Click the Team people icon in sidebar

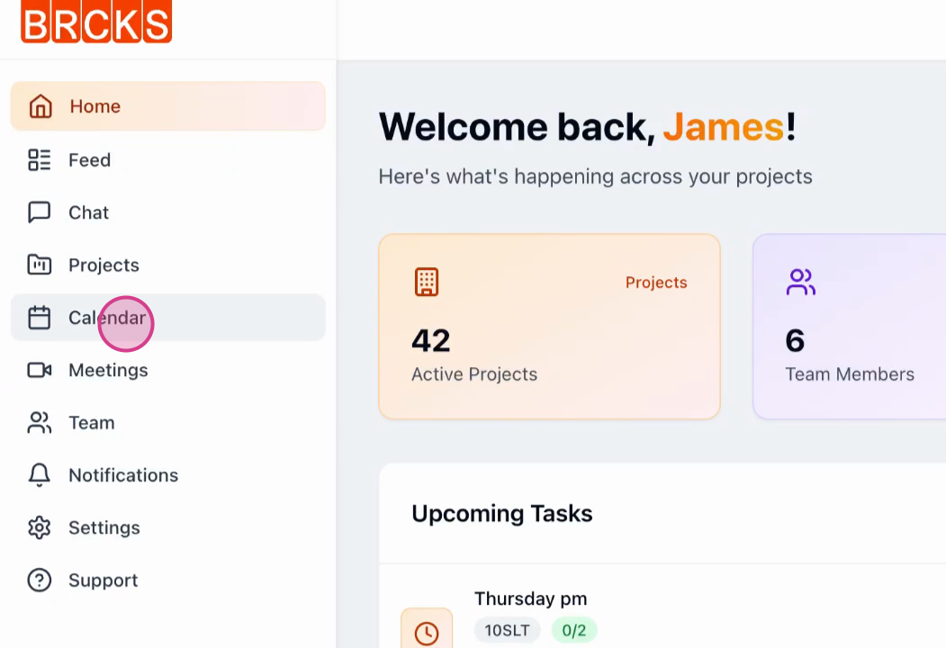(40, 422)
